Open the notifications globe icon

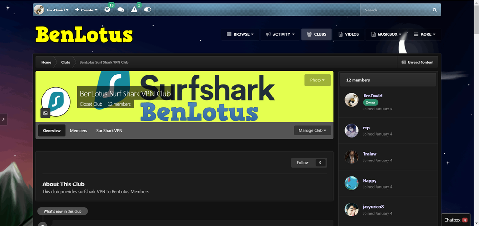[x=107, y=10]
